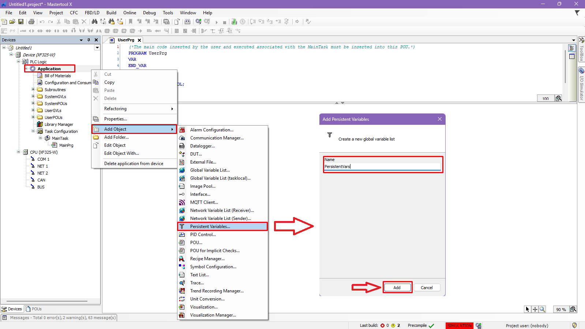The height and width of the screenshot is (329, 585).
Task: Click the Name input field
Action: click(382, 167)
